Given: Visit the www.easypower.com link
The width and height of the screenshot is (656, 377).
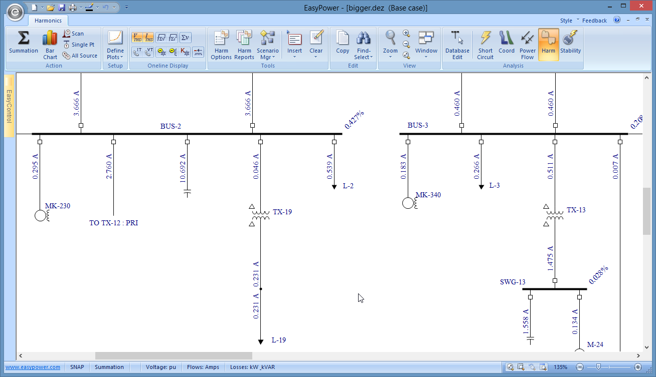Looking at the screenshot, I should (33, 367).
